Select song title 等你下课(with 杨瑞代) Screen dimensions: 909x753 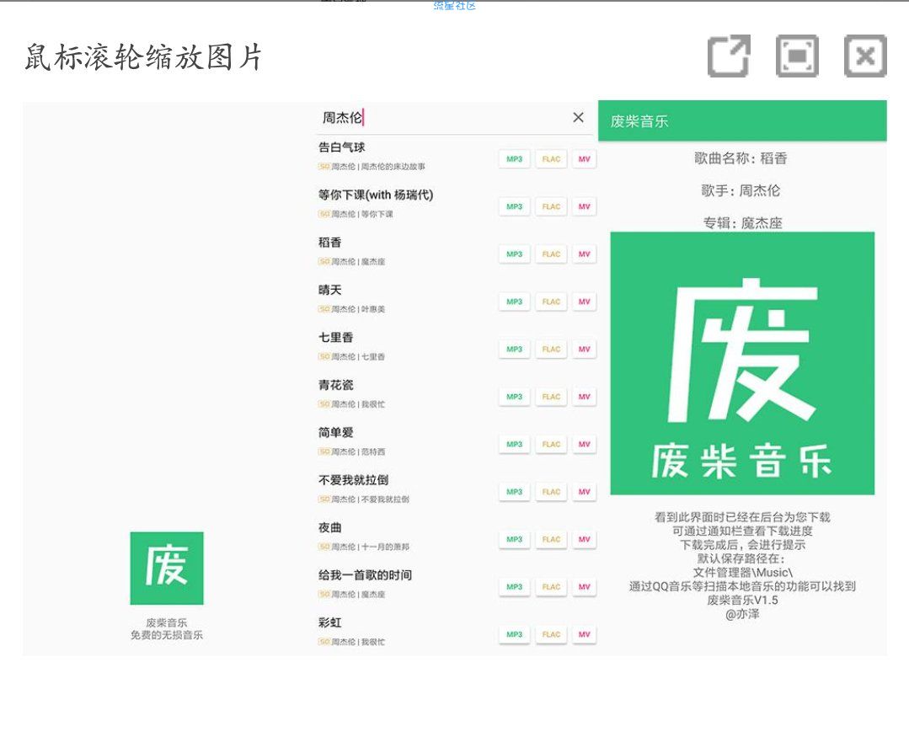tap(376, 195)
